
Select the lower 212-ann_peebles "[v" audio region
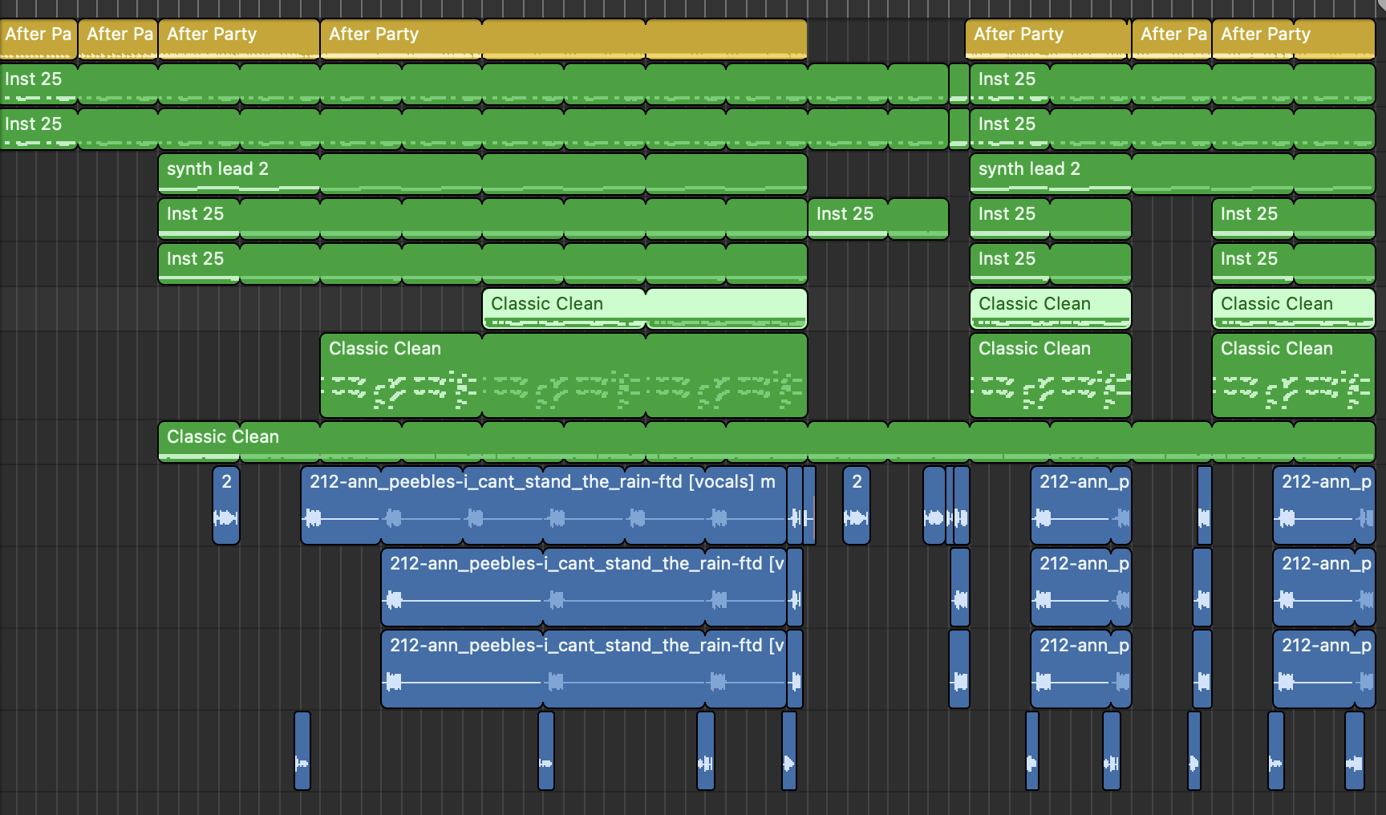[584, 669]
